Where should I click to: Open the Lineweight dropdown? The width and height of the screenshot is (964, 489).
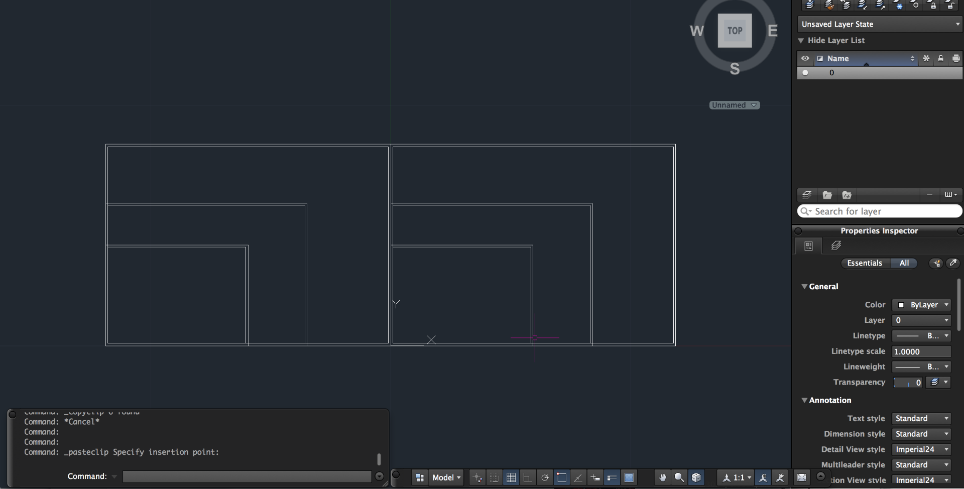tap(921, 367)
